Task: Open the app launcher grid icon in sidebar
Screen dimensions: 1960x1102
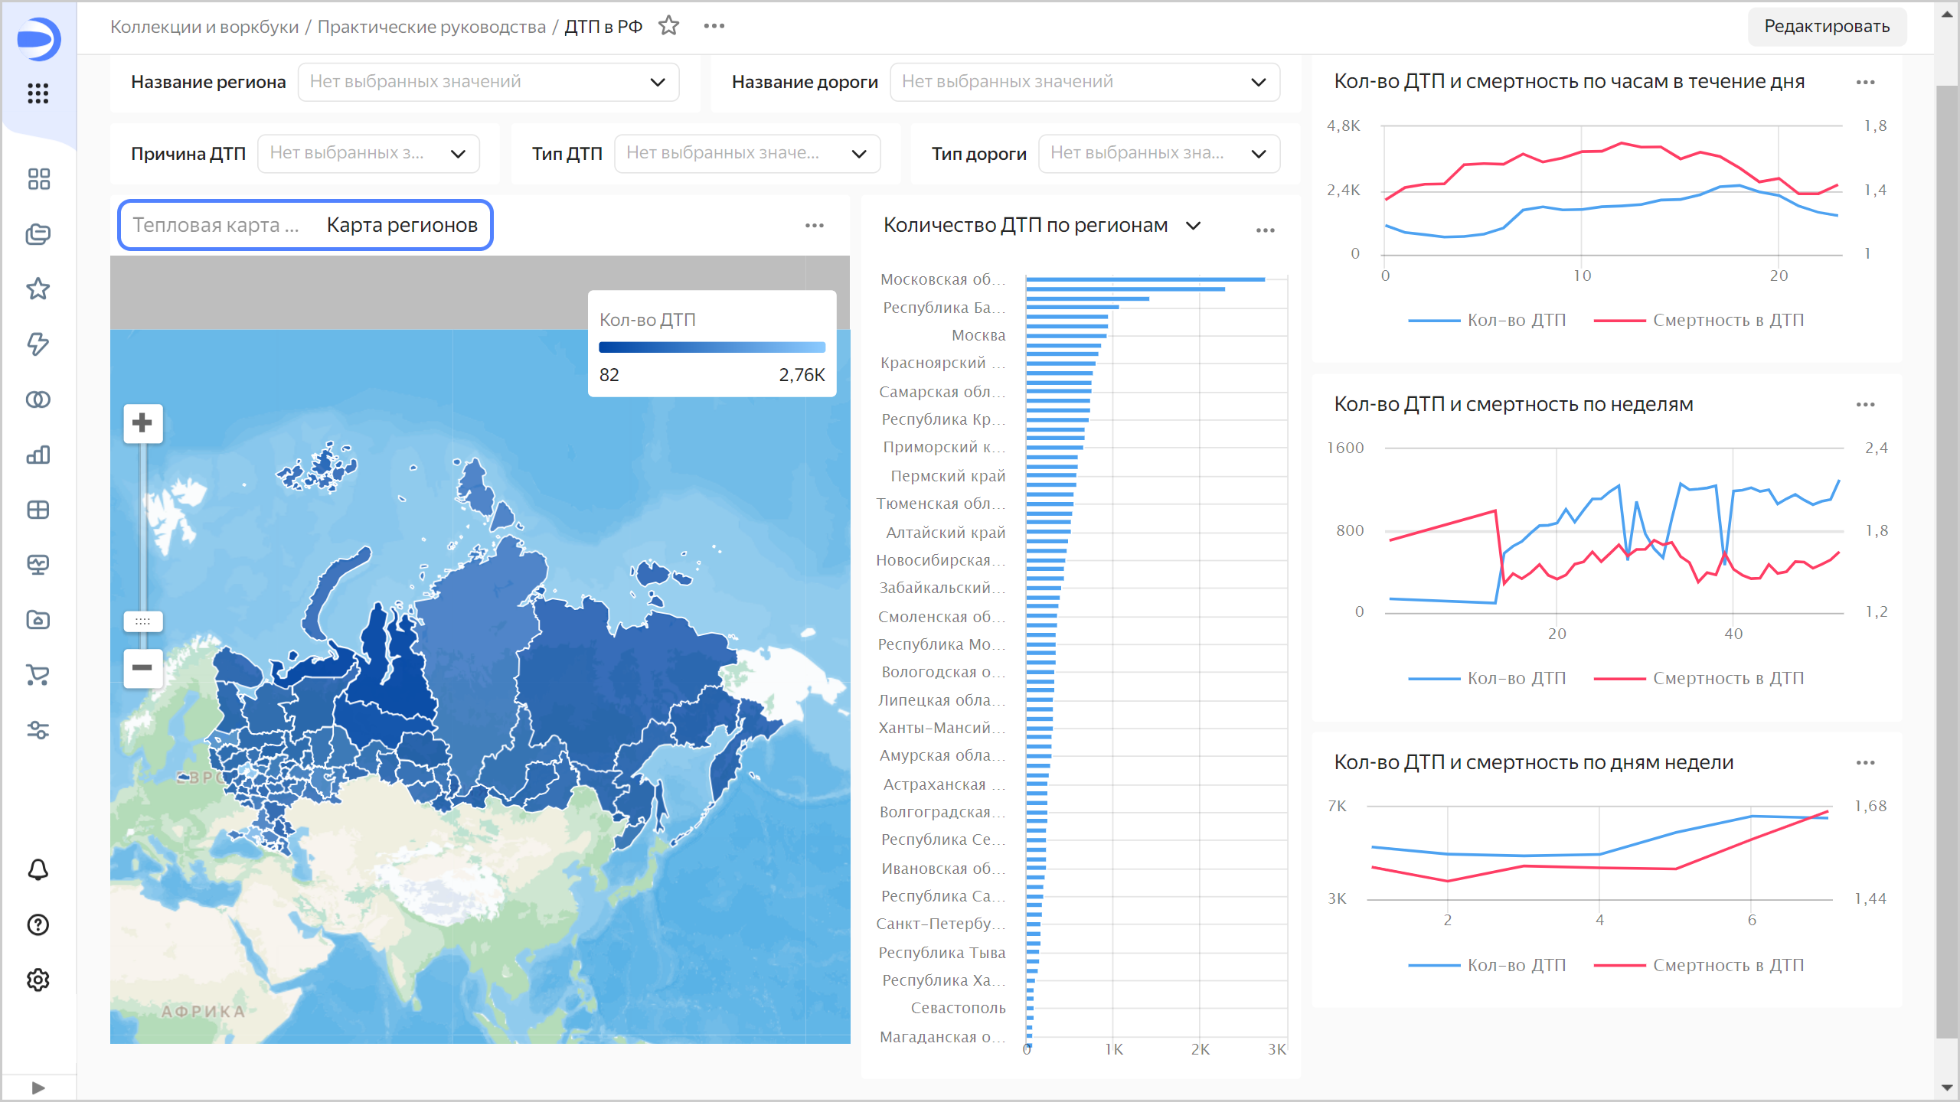Action: click(x=38, y=93)
